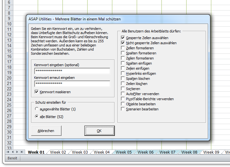
Task: Activate the Week 09 sheet tab
Action: (x=211, y=152)
